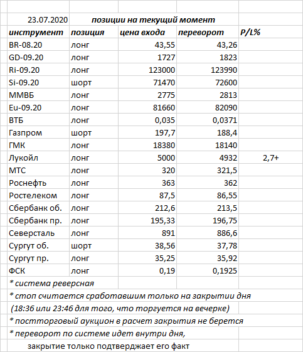303x352 pixels.
Task: Click the ВТБ reversal value 0,0371
Action: click(208, 120)
